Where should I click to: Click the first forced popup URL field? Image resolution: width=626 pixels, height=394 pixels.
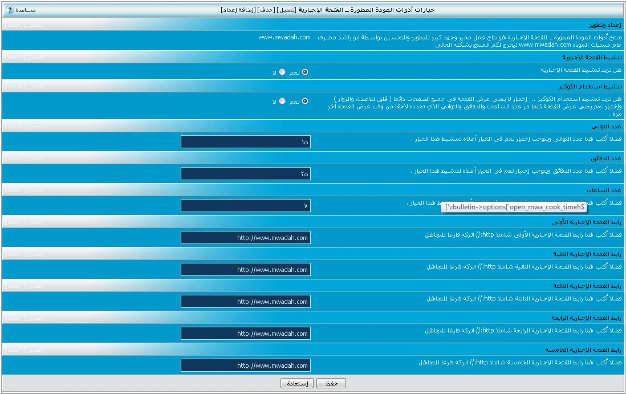(246, 238)
